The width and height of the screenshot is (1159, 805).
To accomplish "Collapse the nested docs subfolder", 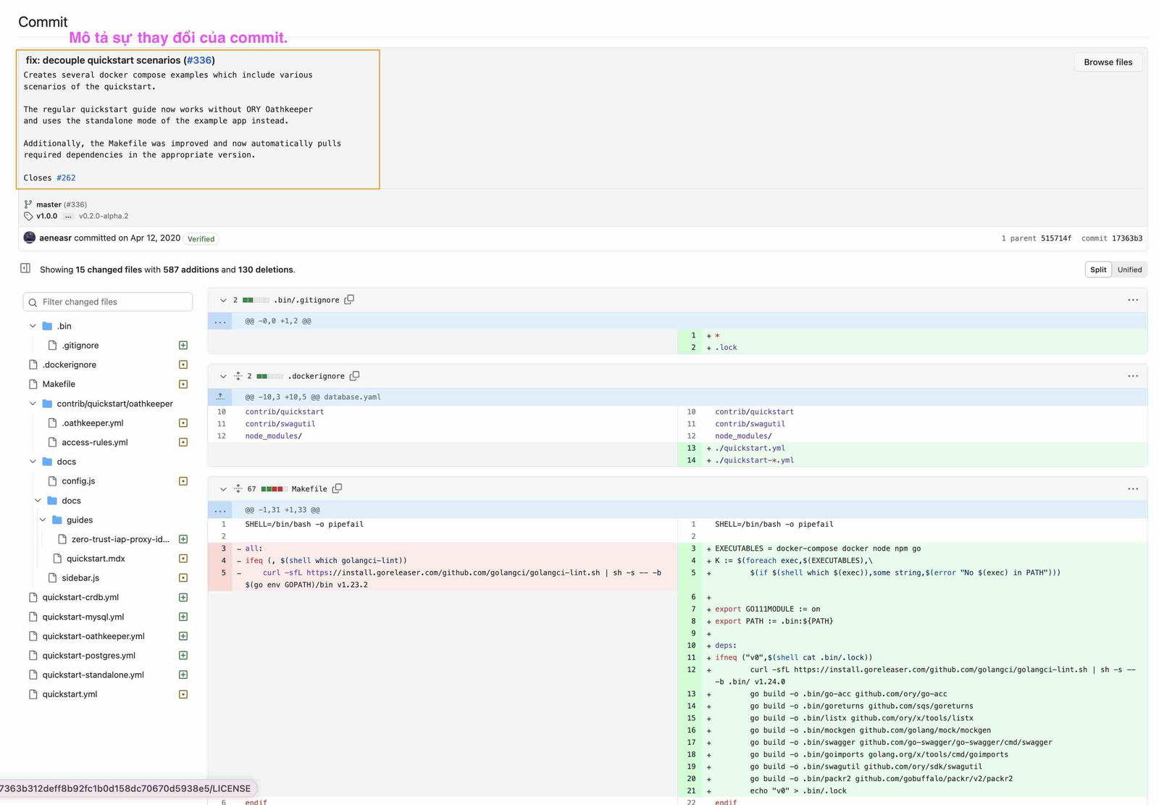I will coord(38,501).
